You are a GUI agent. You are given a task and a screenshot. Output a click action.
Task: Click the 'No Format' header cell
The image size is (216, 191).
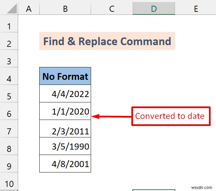click(x=65, y=76)
